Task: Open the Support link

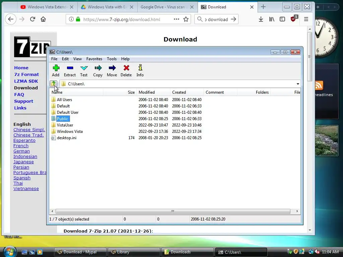Action: [24, 101]
